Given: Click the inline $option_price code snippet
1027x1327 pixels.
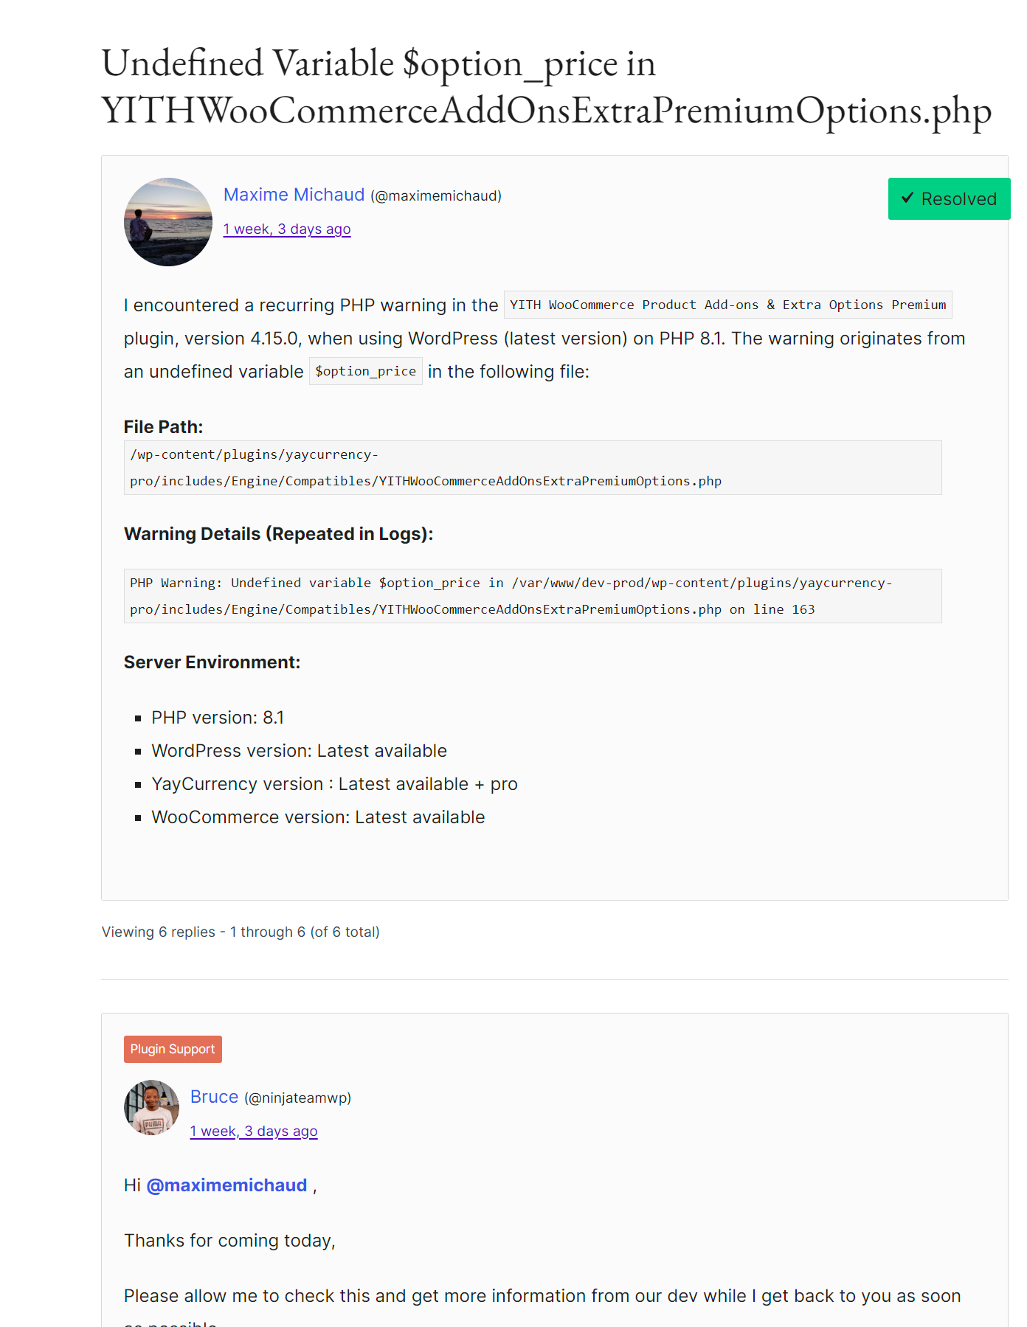Looking at the screenshot, I should click(x=365, y=371).
